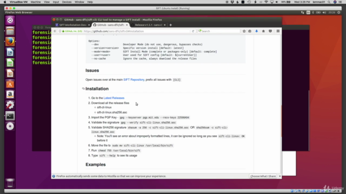Viewport: 346px width, 194px height.
Task: Open Firefox downloads arrow
Action: (x=256, y=31)
